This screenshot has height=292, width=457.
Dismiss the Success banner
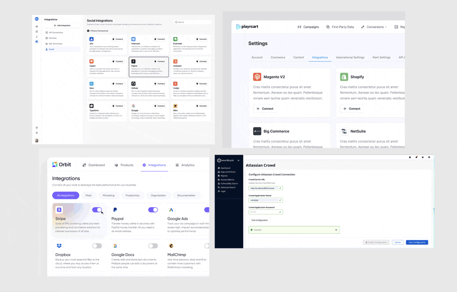(336, 230)
